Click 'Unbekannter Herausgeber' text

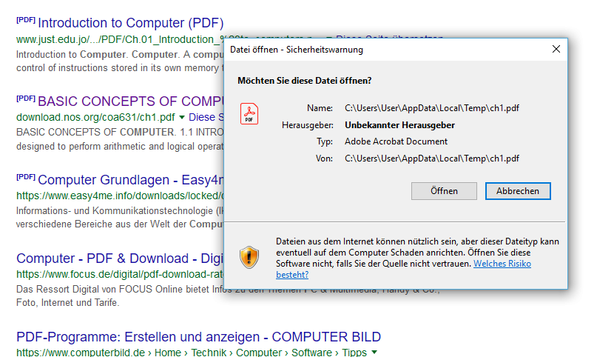tap(399, 125)
